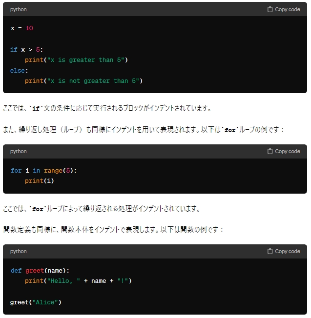The height and width of the screenshot is (318, 311).
Task: Select python label on the greet code block
Action: [x=18, y=252]
